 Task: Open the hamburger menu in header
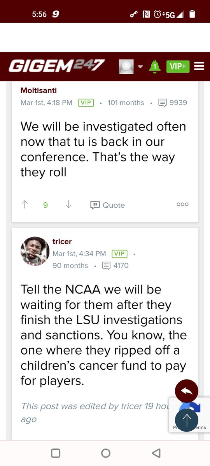coord(199,66)
